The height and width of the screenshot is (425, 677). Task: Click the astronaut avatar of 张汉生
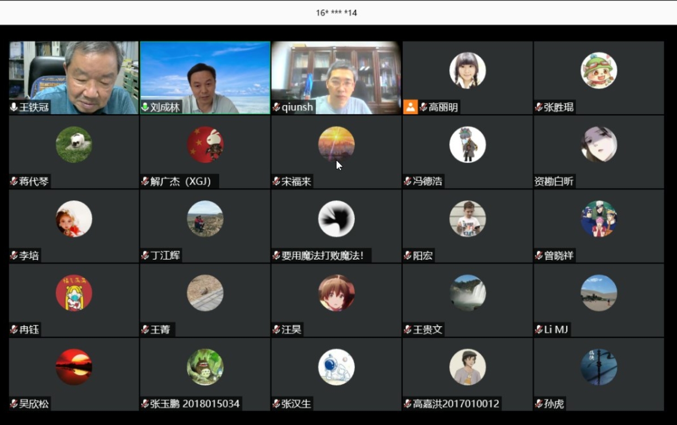pyautogui.click(x=336, y=367)
